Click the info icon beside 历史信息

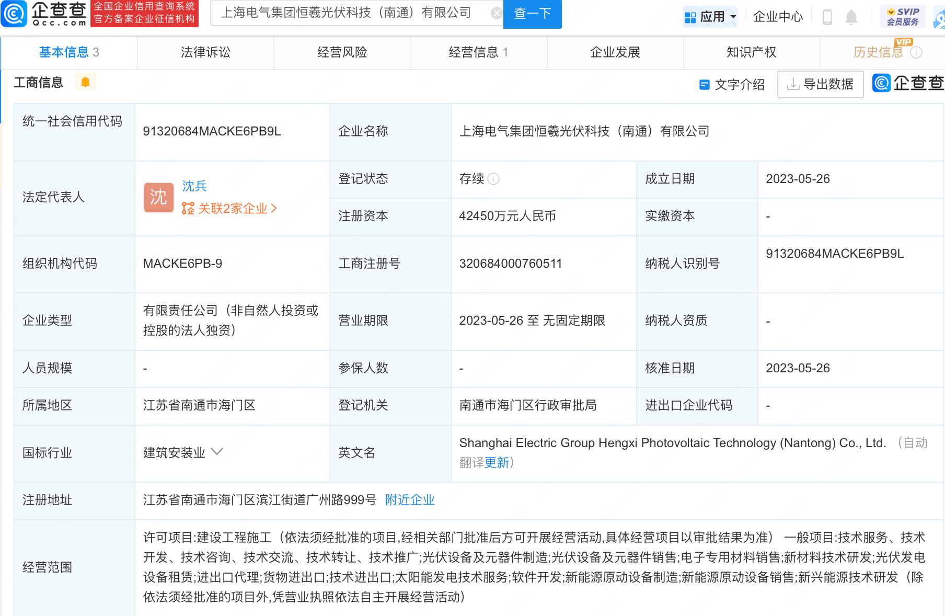(x=916, y=52)
